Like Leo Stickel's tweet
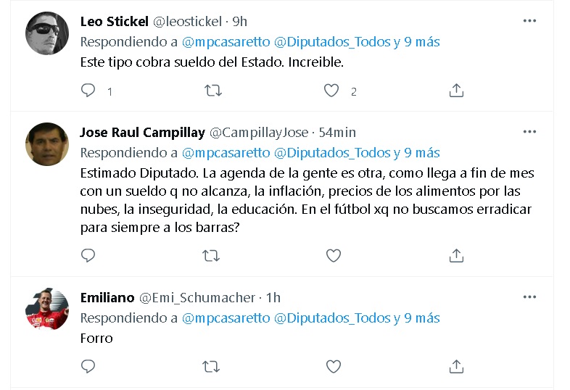This screenshot has height=390, width=570. (331, 91)
